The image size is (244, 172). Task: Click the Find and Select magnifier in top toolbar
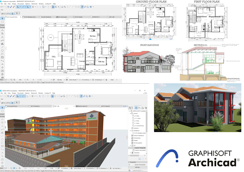(x=65, y=7)
